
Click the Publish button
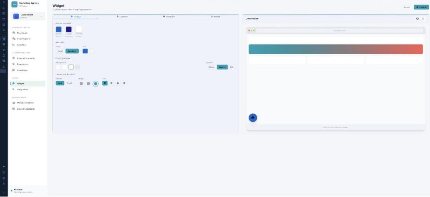click(421, 7)
